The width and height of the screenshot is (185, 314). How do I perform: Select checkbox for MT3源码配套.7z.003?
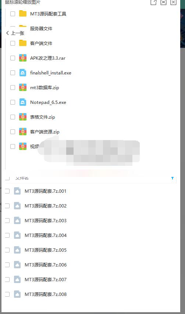[x=7, y=220]
